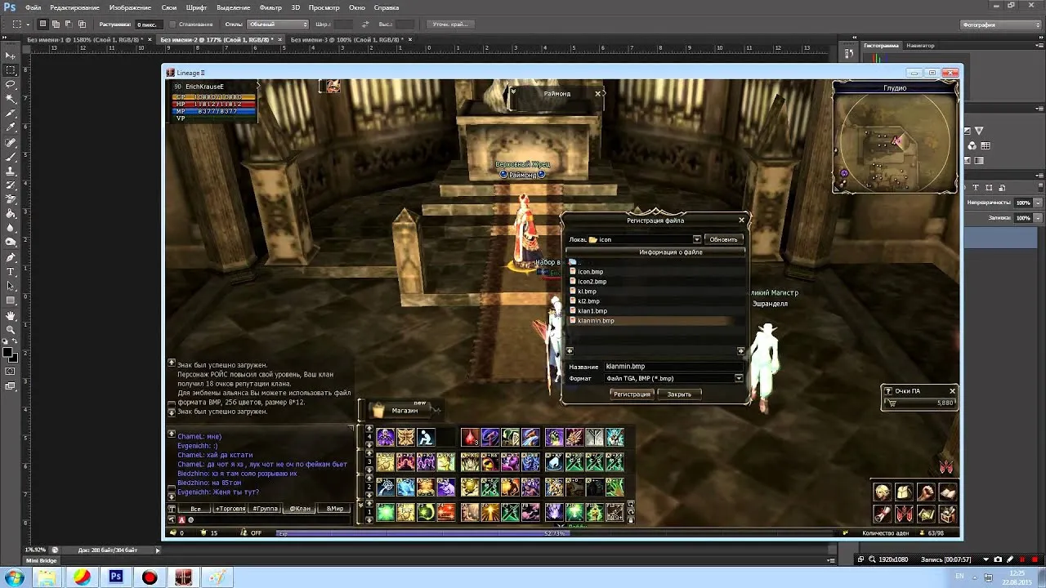Open Photoshop from Windows taskbar
Screen dimensions: 1046x588
[x=116, y=577]
